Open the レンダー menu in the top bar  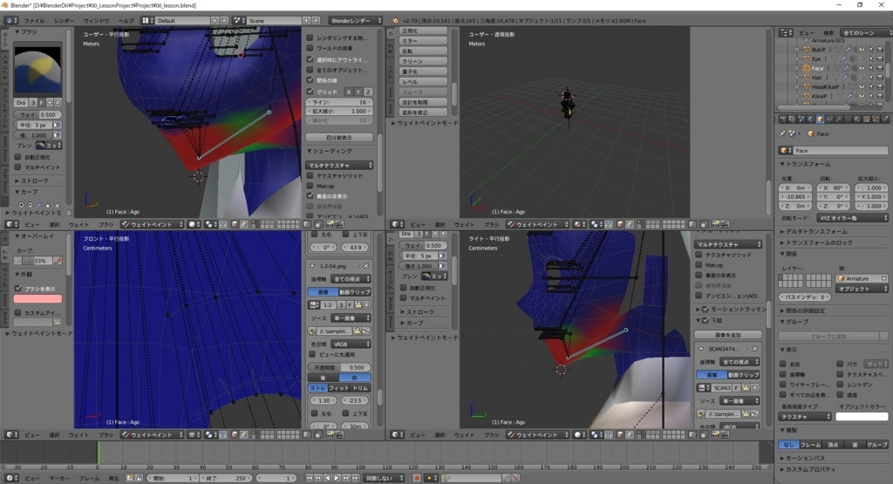(x=65, y=21)
